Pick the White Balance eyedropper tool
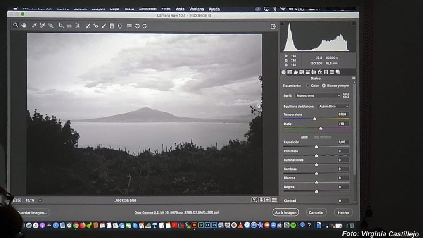The image size is (423, 238). tap(34, 25)
